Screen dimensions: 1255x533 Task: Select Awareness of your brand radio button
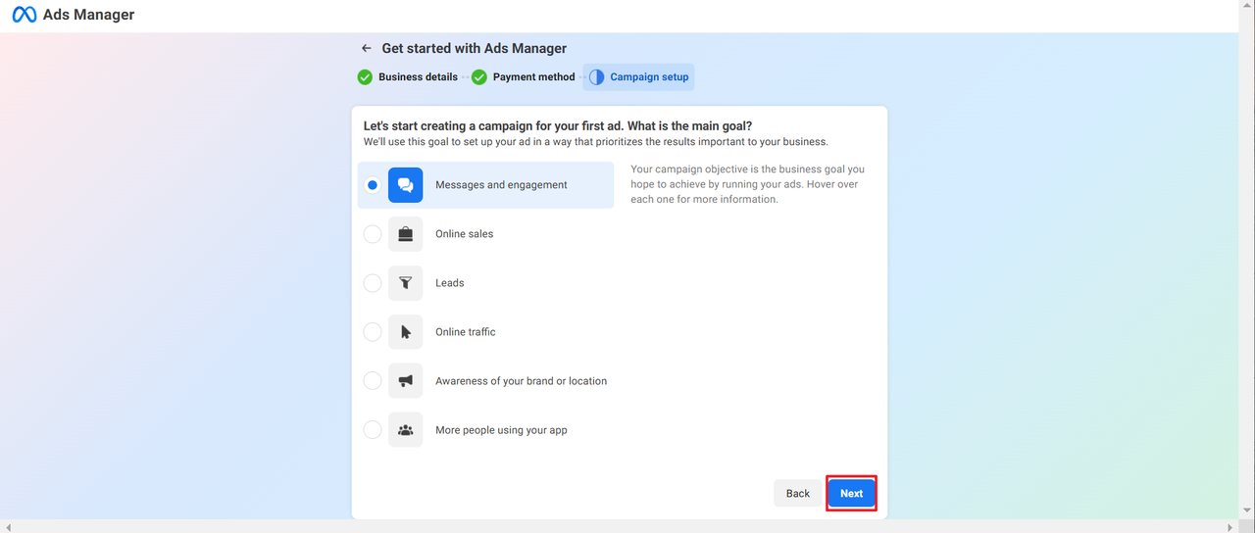(373, 381)
